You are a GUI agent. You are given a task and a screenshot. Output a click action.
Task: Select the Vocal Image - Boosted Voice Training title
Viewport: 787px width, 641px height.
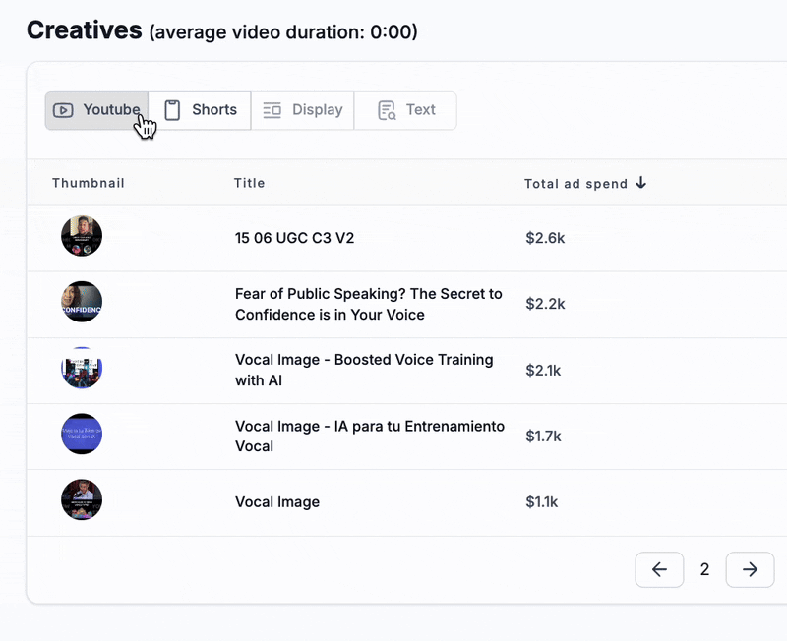(x=363, y=370)
